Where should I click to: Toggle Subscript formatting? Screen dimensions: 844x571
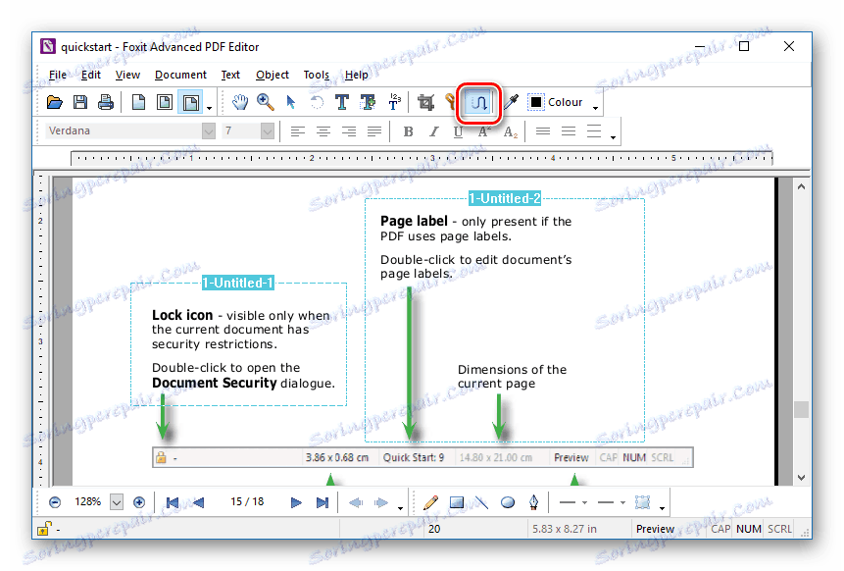click(x=510, y=130)
